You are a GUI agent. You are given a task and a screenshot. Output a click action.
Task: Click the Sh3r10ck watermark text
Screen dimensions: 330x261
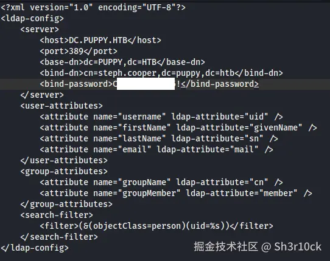coord(298,246)
